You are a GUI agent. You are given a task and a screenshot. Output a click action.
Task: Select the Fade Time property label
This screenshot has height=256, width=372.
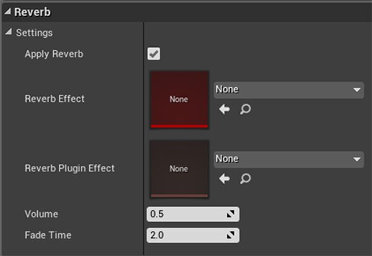48,235
